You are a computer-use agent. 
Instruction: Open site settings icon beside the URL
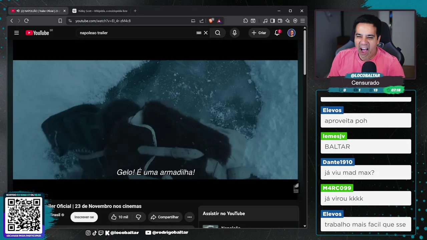pyautogui.click(x=70, y=21)
